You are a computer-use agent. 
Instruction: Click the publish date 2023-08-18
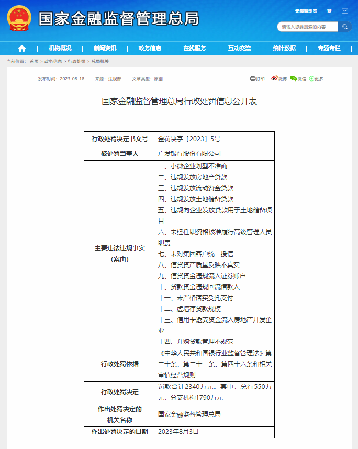(x=72, y=79)
